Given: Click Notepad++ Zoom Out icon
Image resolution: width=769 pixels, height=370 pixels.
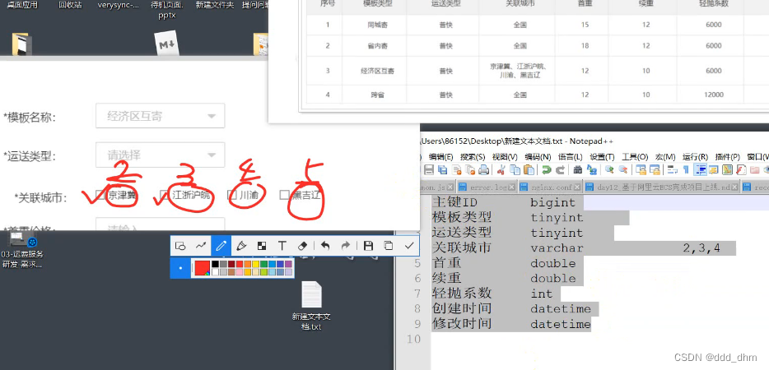Looking at the screenshot, I should pos(623,169).
